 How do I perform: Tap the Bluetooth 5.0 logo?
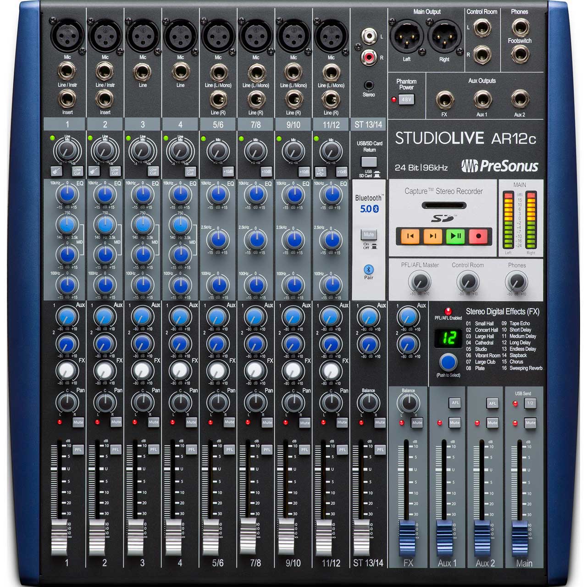(369, 209)
